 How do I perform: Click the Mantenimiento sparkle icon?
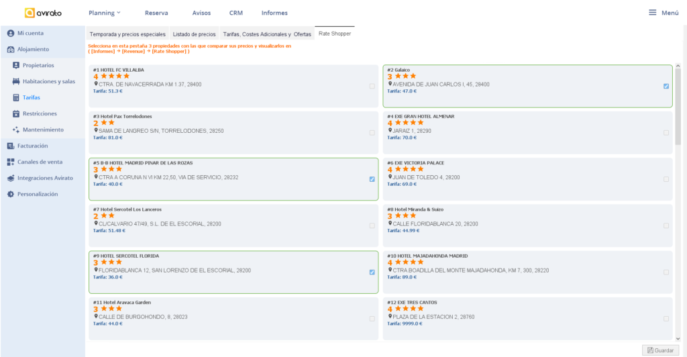(x=16, y=130)
